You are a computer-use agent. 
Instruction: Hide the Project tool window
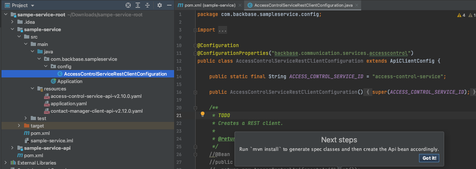pos(169,5)
